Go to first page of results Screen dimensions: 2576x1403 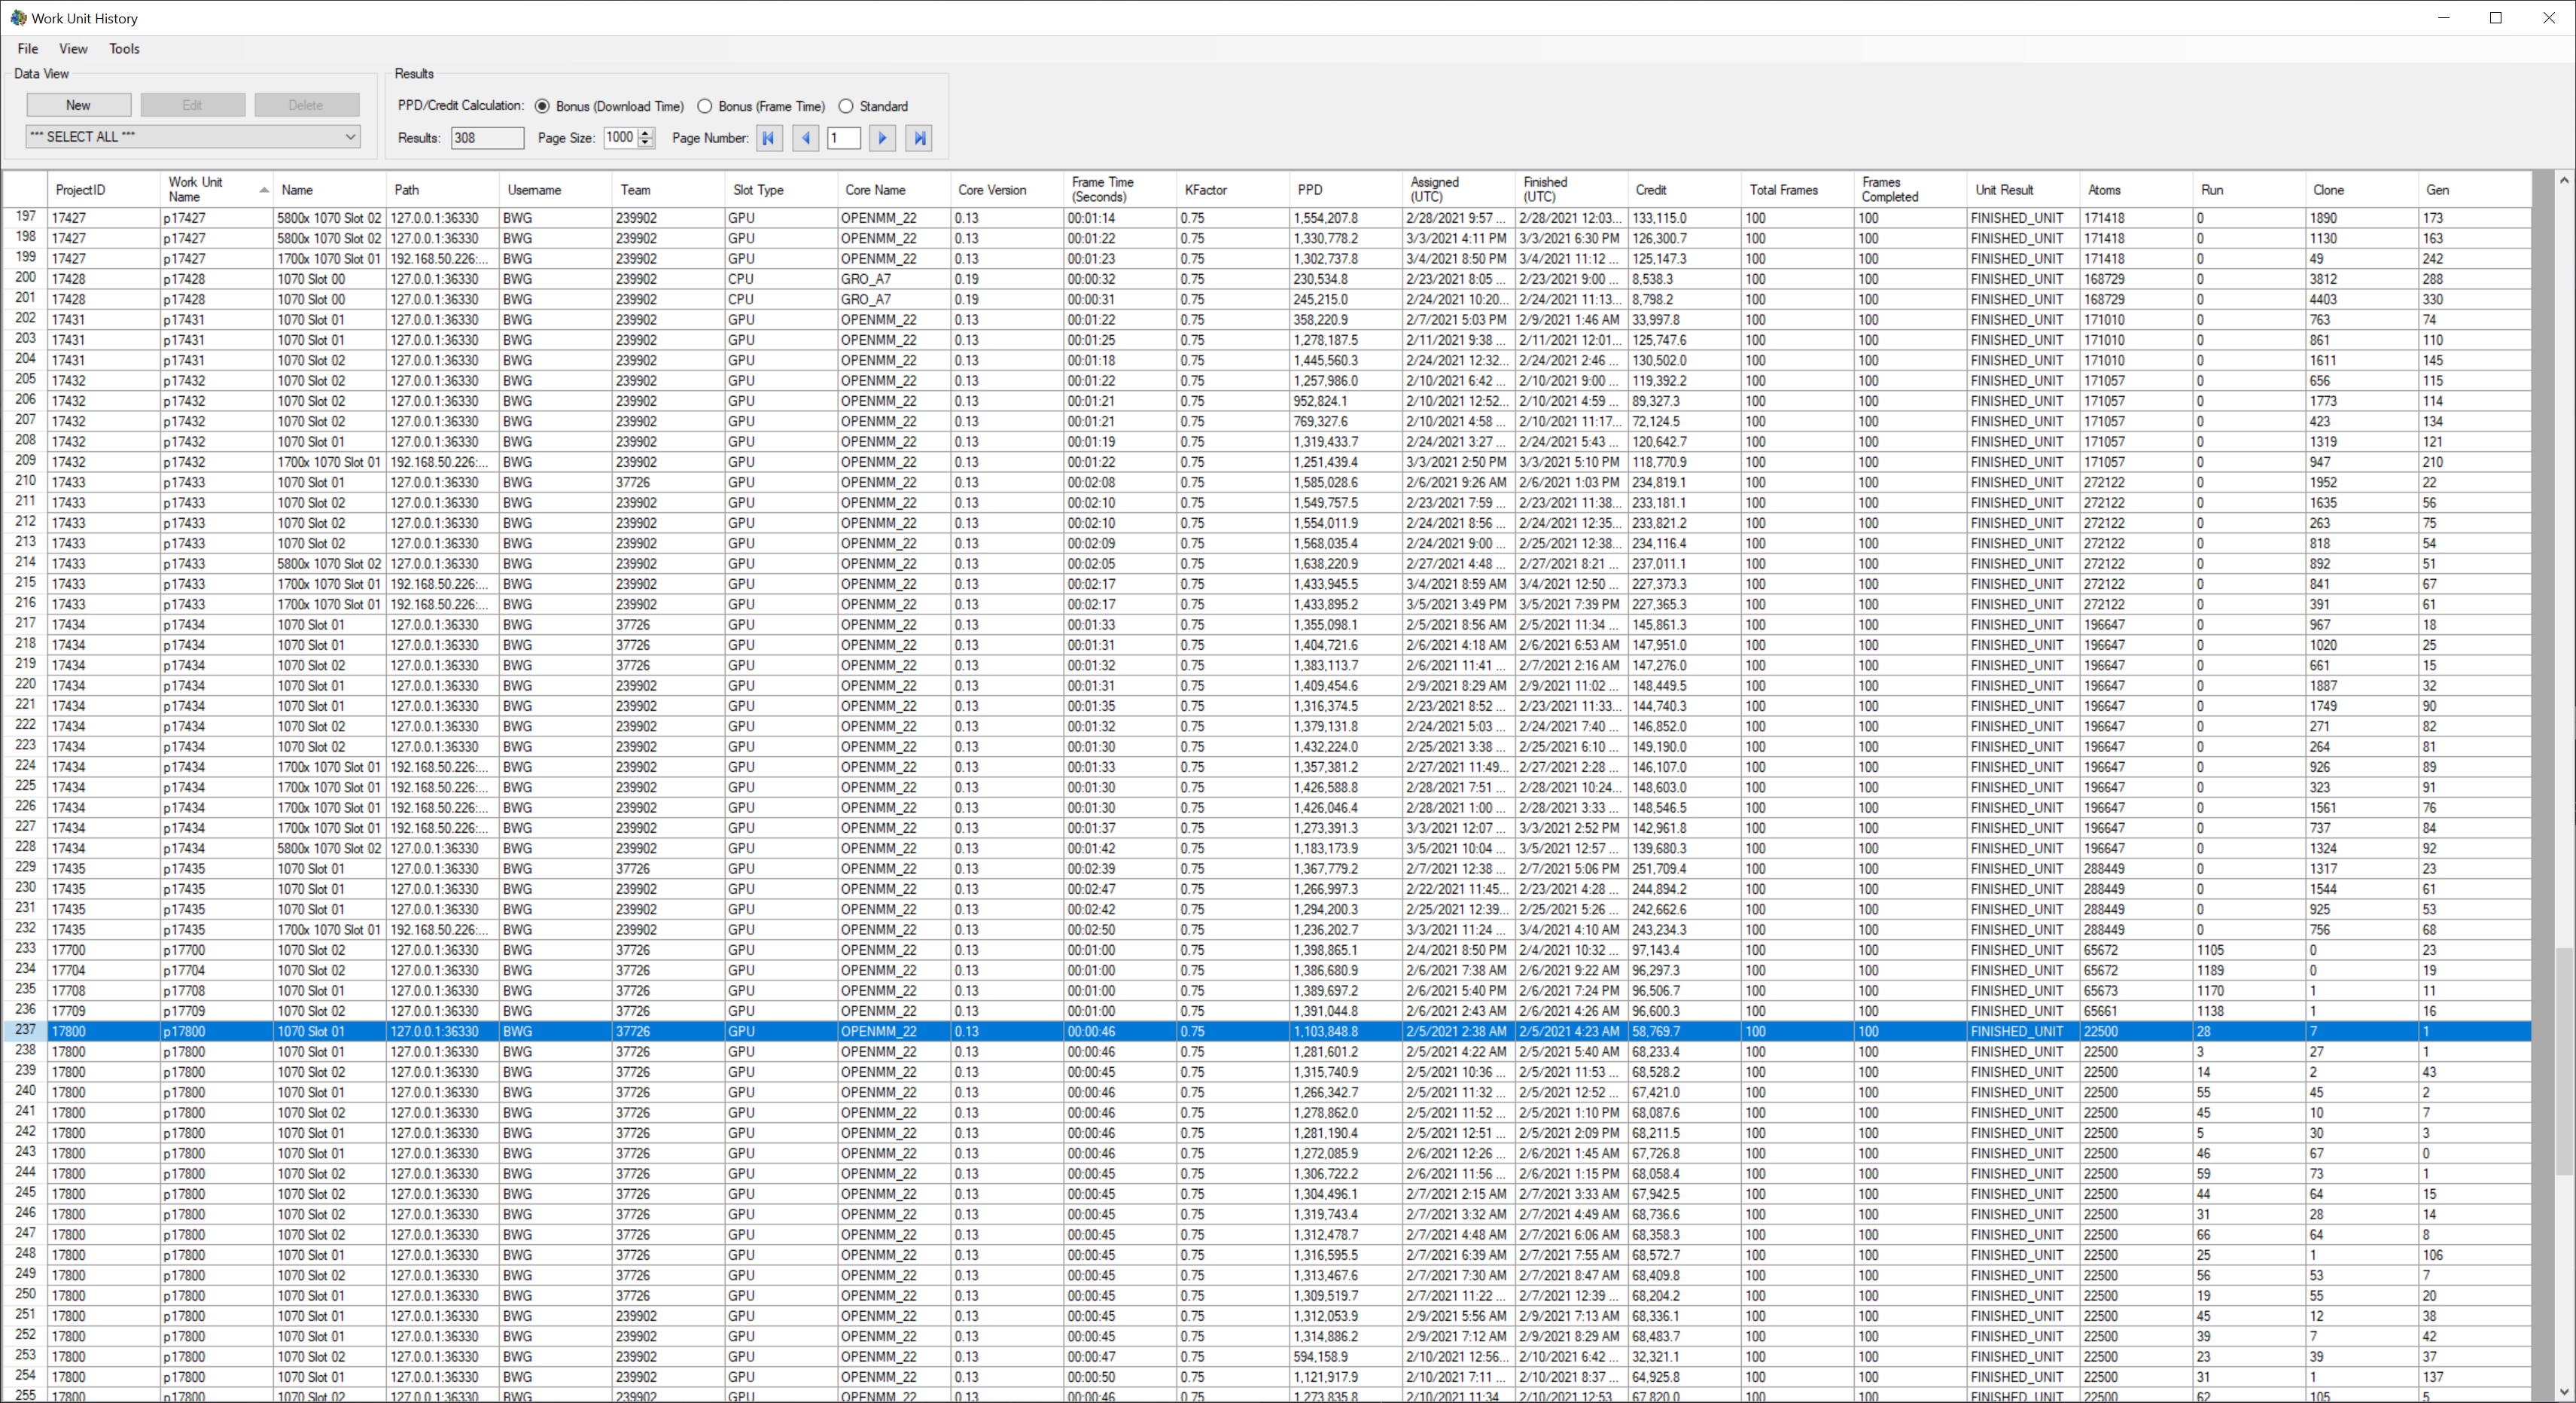pyautogui.click(x=768, y=138)
